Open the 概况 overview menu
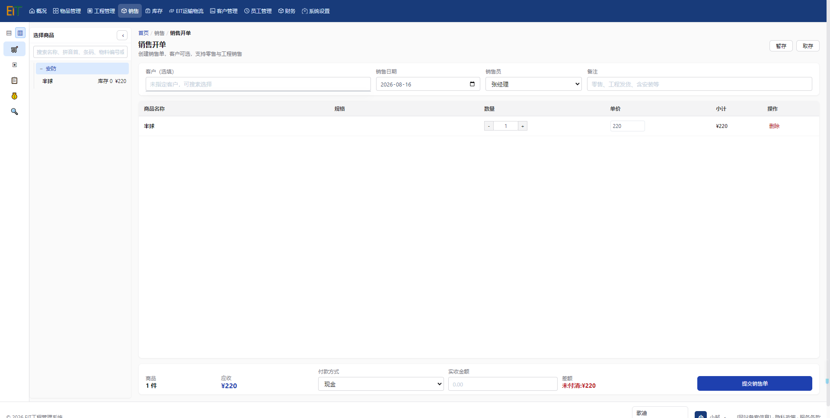830x418 pixels. [38, 11]
